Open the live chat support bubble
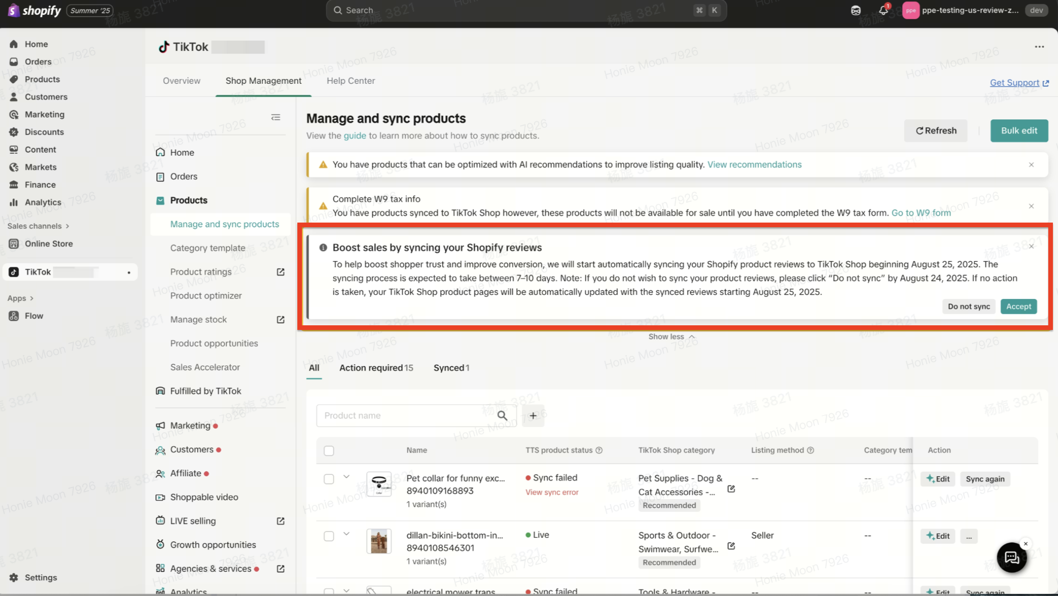This screenshot has height=596, width=1058. 1011,558
